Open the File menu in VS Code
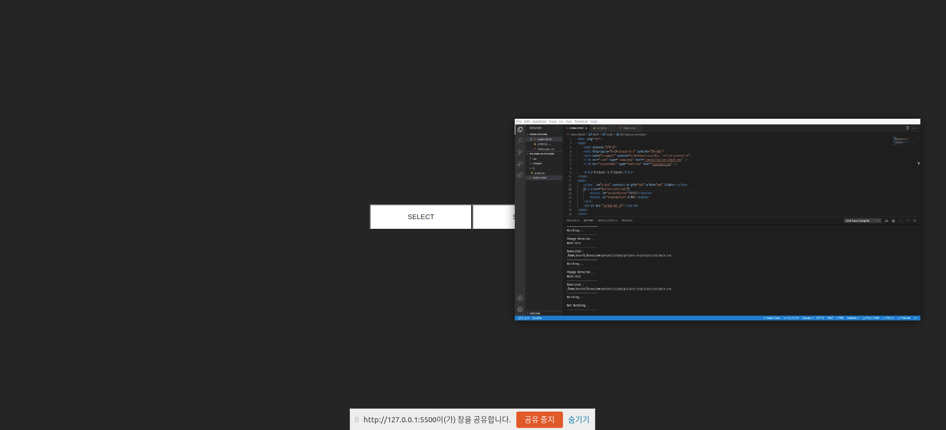Image resolution: width=946 pixels, height=430 pixels. (518, 121)
